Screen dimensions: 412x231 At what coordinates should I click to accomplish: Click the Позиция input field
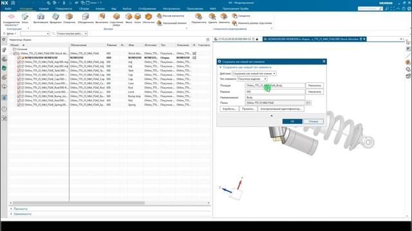tap(275, 85)
